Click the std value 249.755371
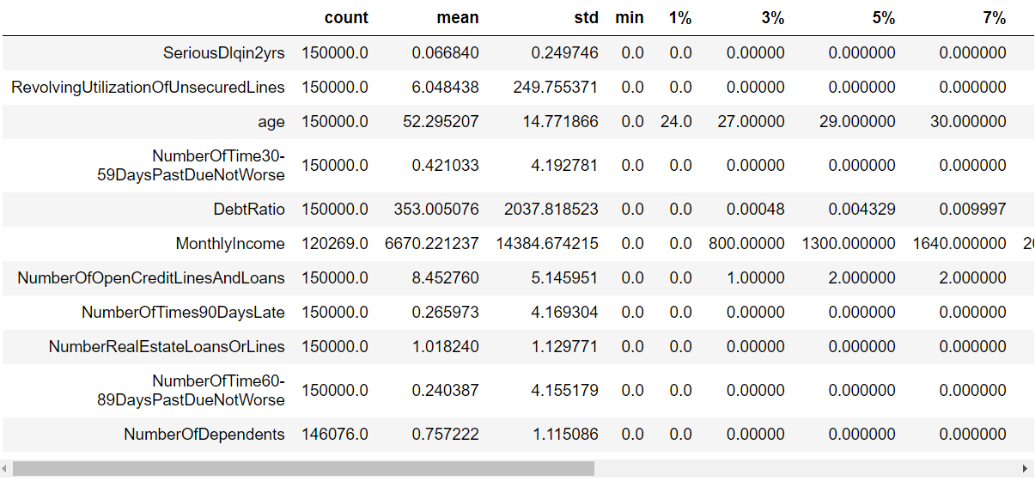 (557, 87)
